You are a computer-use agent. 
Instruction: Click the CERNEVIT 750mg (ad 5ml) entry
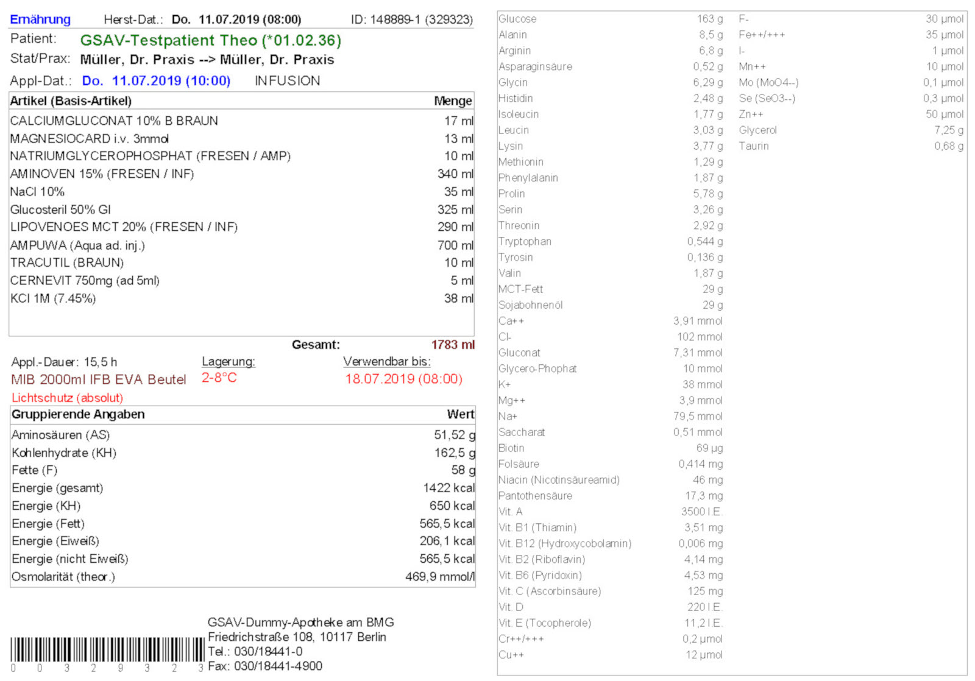coord(85,281)
